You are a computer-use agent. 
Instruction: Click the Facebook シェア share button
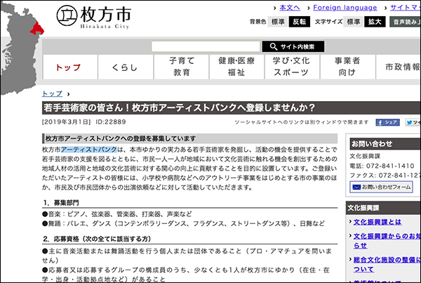(387, 121)
